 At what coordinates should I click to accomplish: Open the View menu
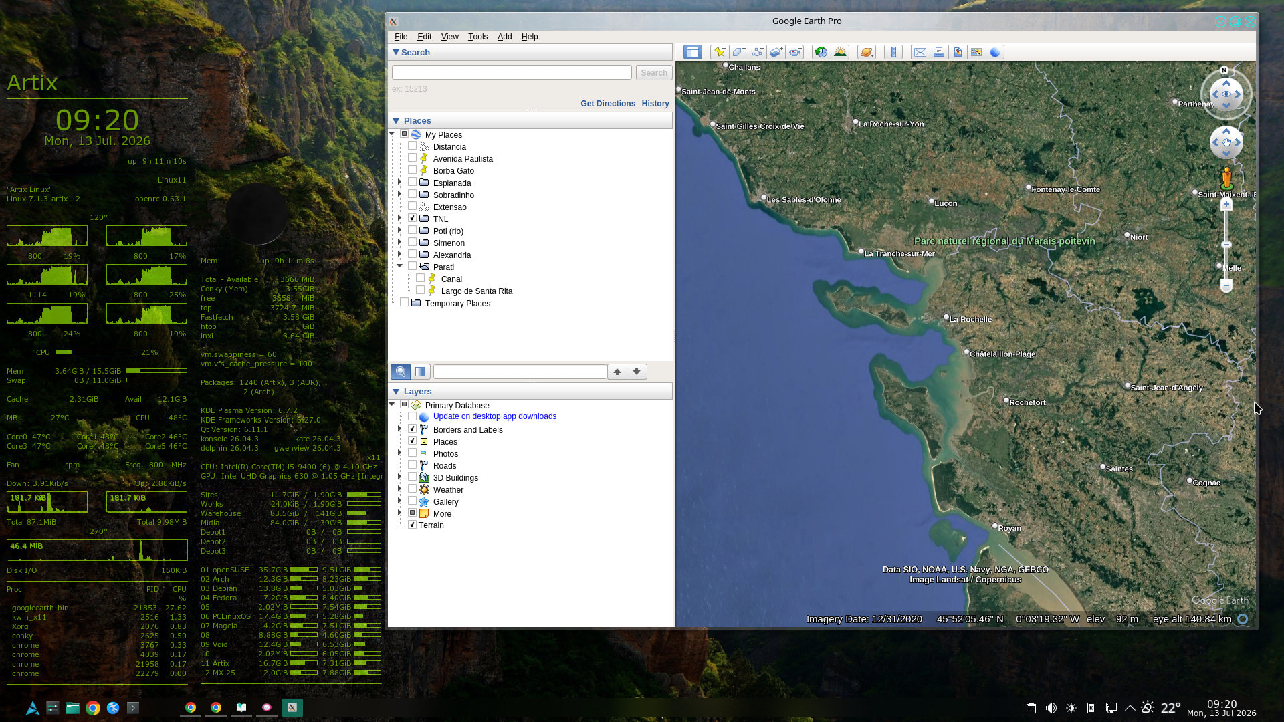(449, 37)
